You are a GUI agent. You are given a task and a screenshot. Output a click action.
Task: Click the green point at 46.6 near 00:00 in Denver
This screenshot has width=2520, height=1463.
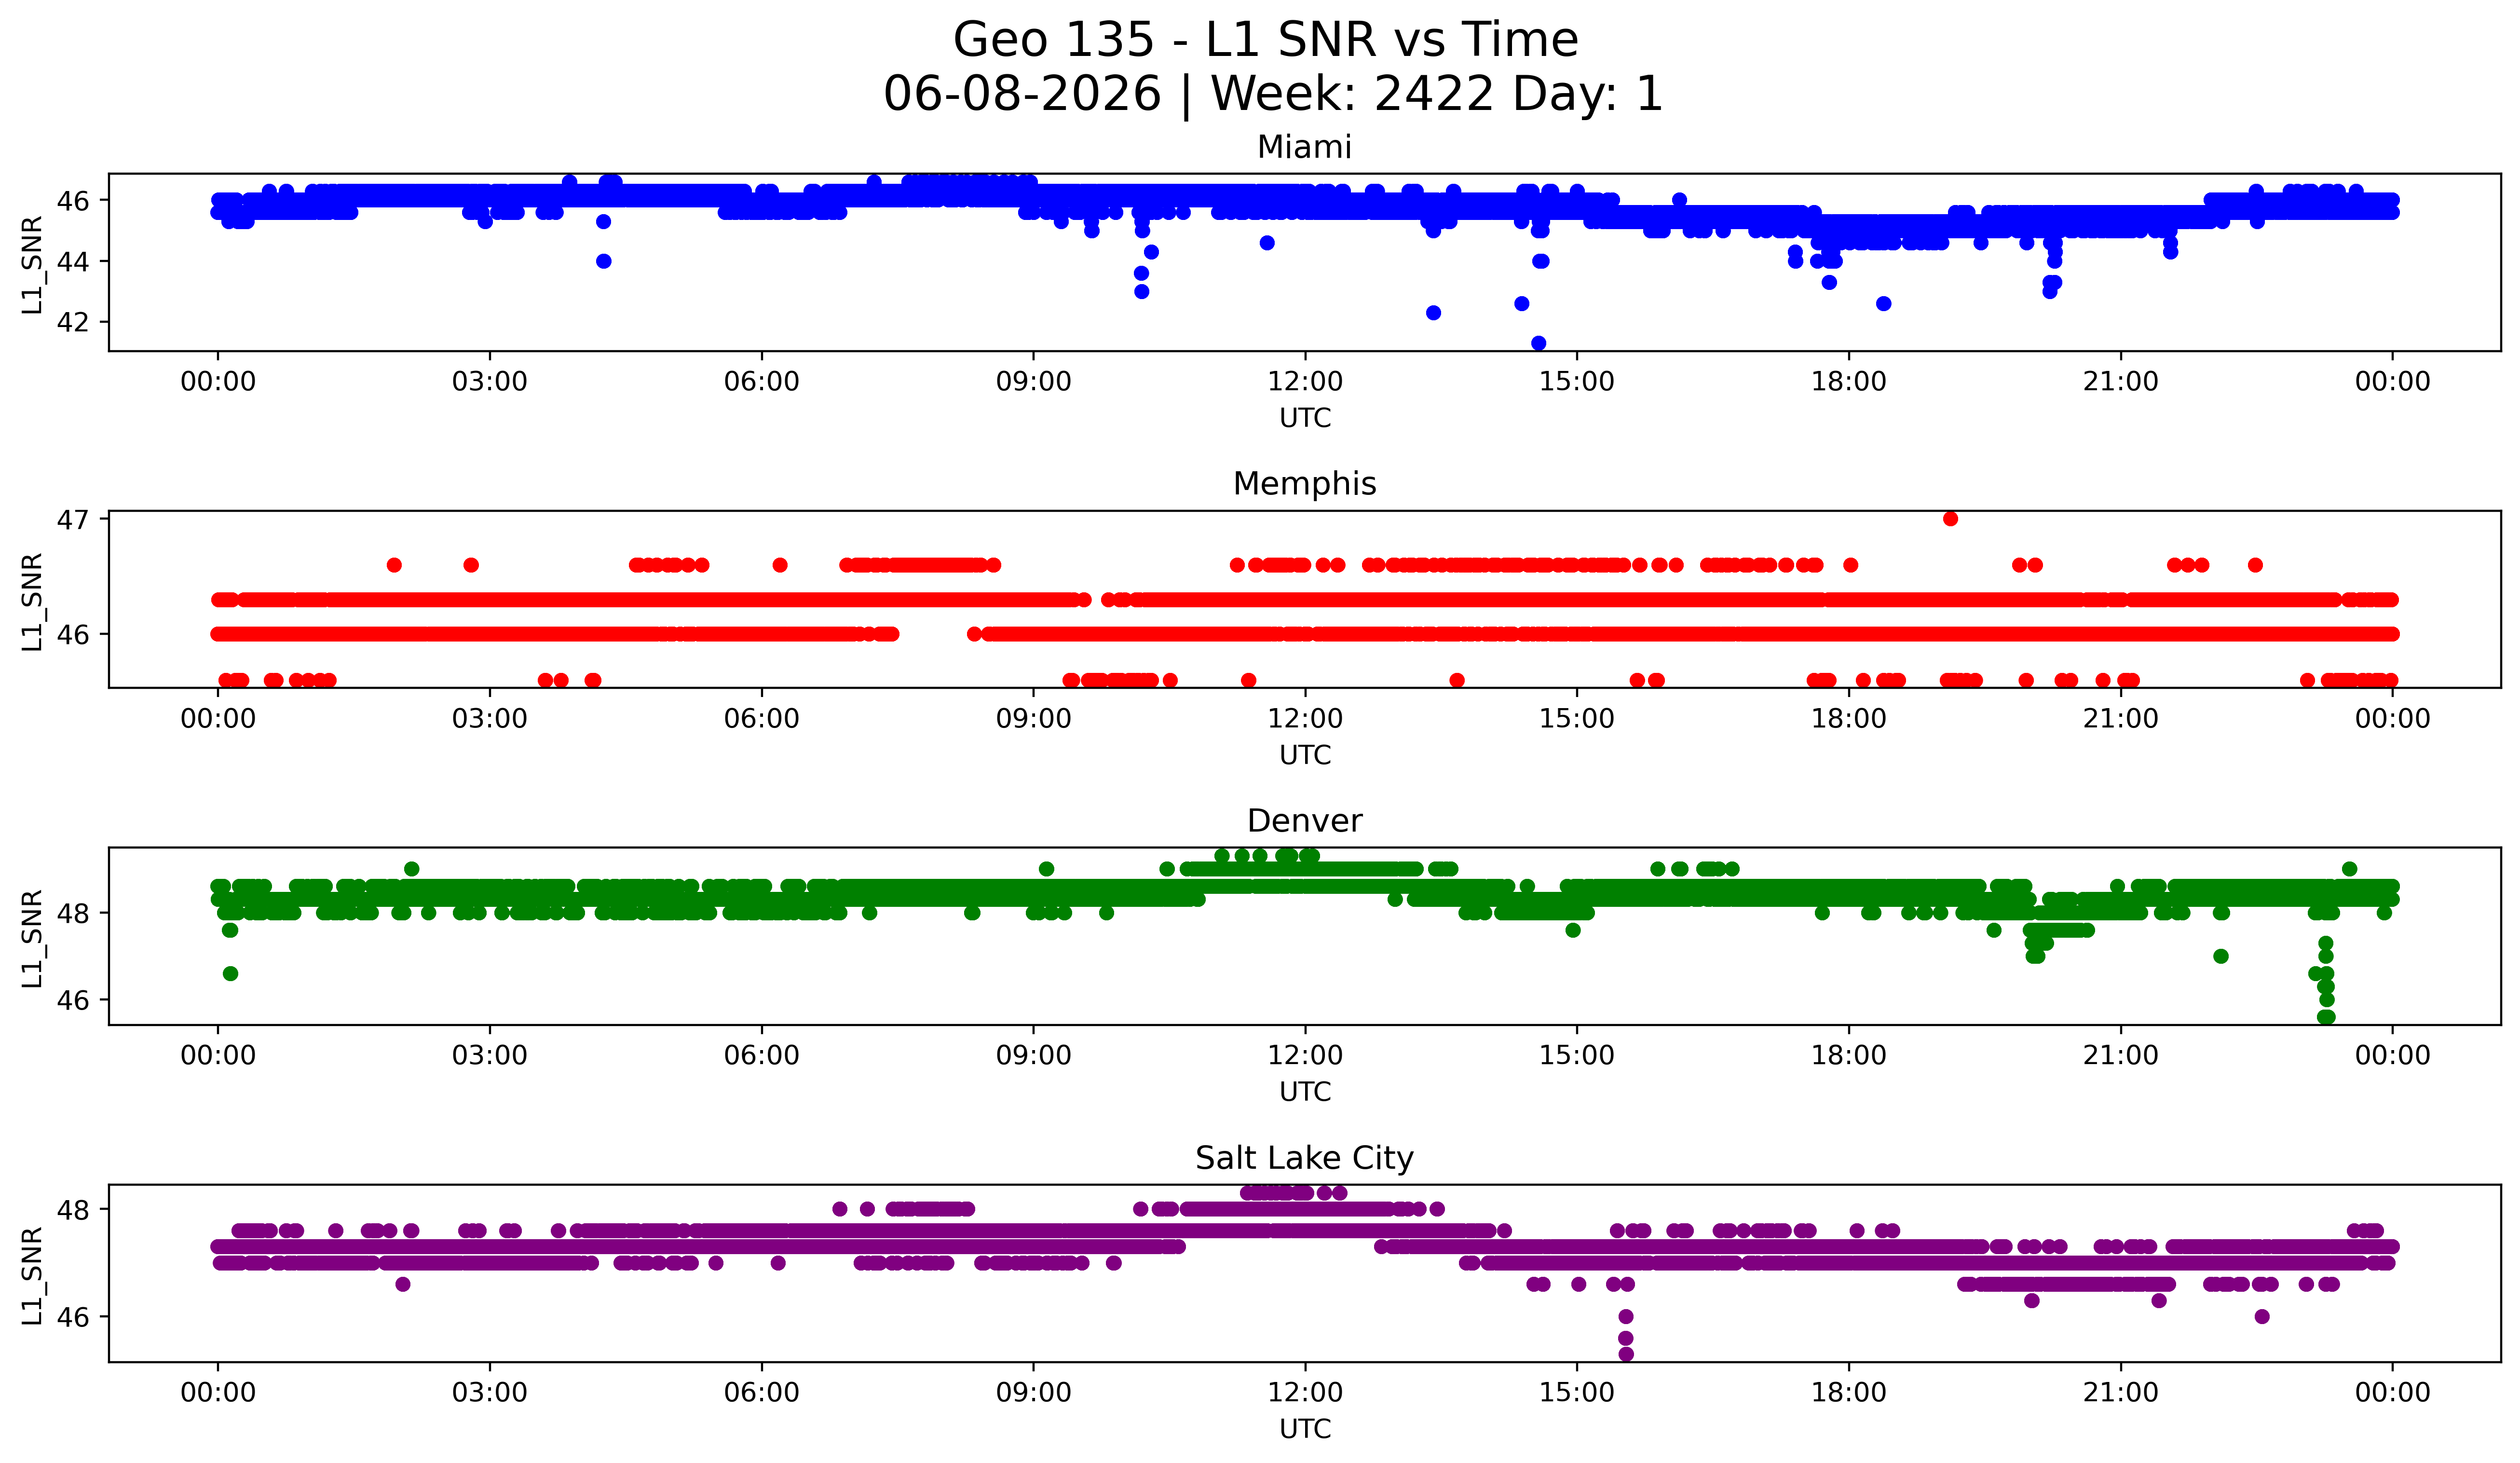230,973
